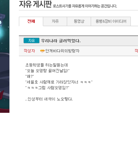
Task: Open the profile of 안개바다위의방랑자
Action: click(62, 51)
